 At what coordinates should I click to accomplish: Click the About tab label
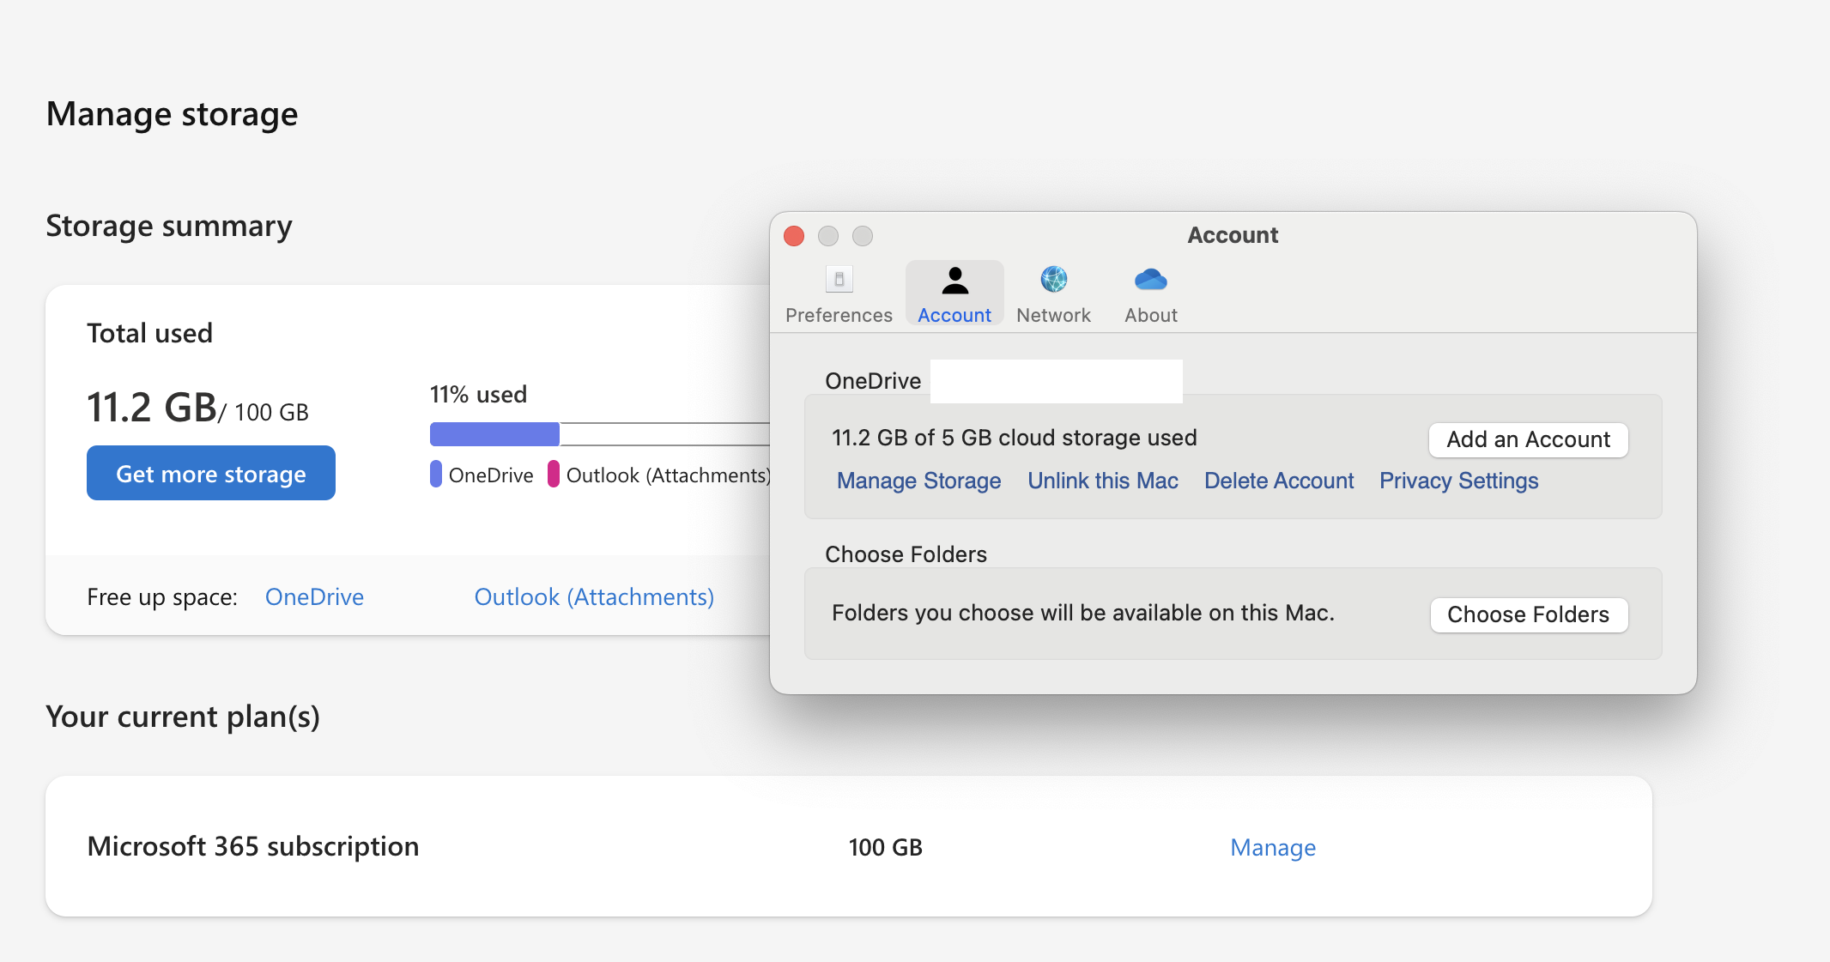[1151, 315]
